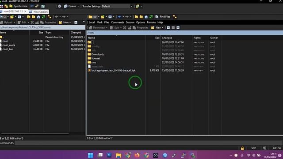Image resolution: width=283 pixels, height=159 pixels.
Task: Toggle the remote directory tree icon
Action: [x=175, y=17]
